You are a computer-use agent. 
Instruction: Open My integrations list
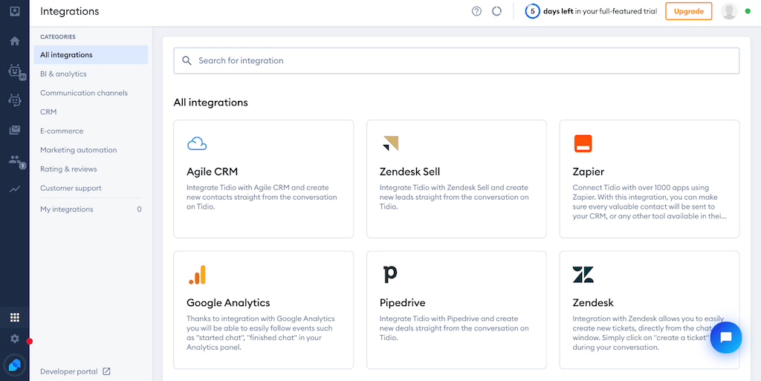point(91,209)
